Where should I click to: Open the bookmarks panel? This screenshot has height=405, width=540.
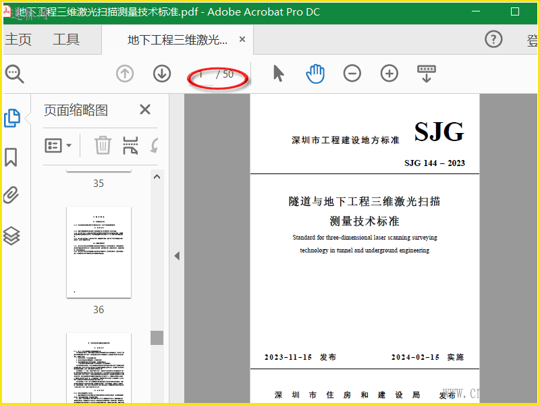click(x=11, y=157)
